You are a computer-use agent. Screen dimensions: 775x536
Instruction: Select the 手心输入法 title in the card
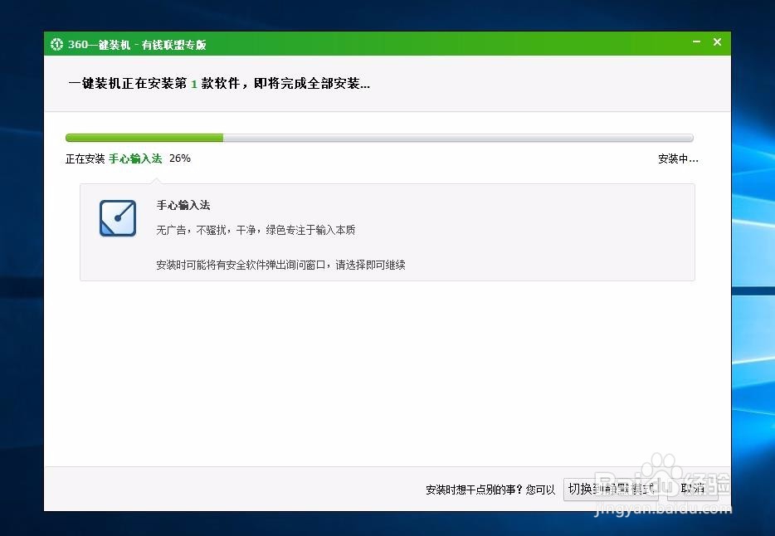tap(183, 205)
